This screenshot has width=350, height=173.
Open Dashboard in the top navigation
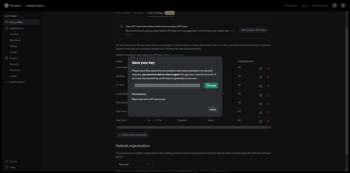[291, 5]
